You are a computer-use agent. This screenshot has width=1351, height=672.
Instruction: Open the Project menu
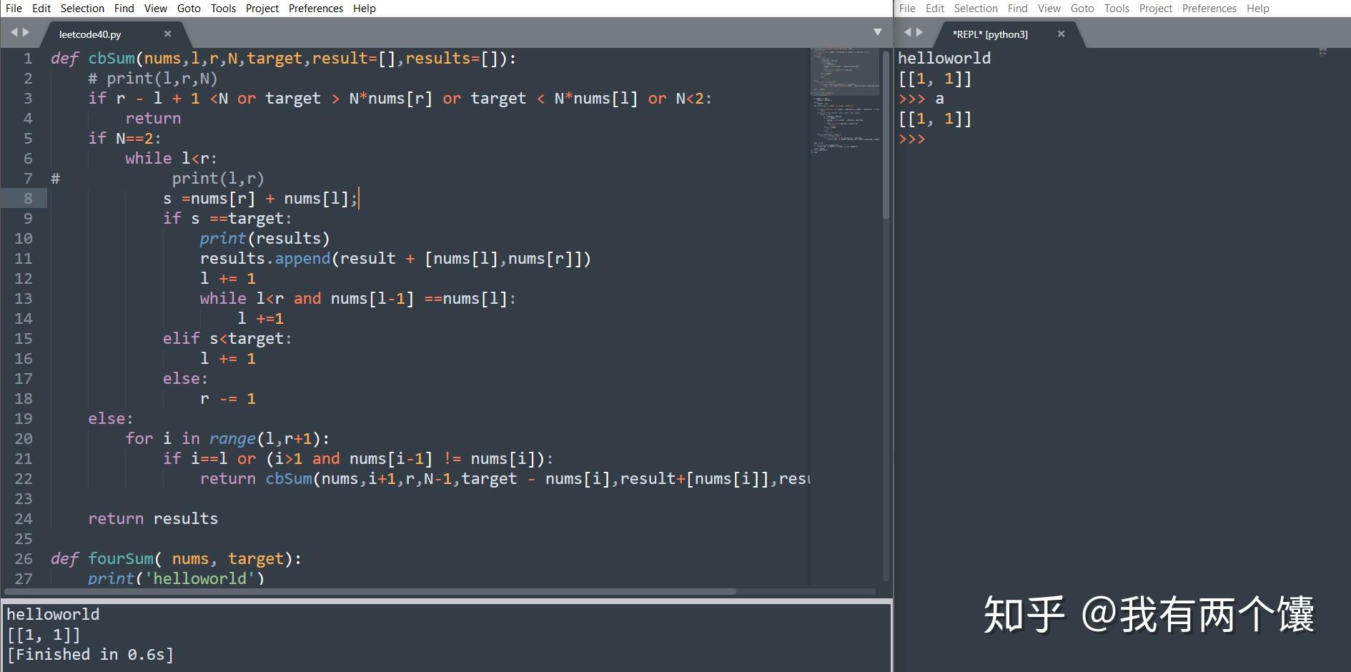click(262, 8)
